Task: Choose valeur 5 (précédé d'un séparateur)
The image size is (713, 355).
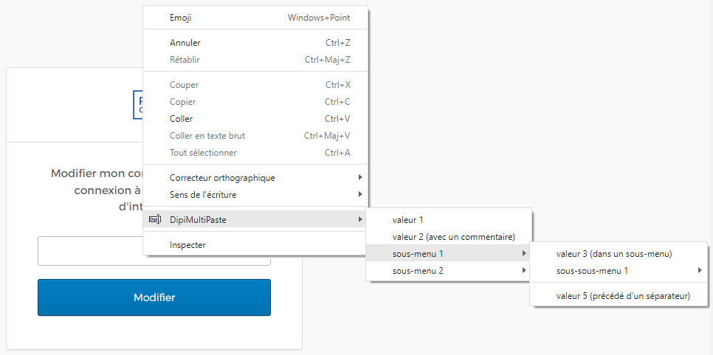Action: pos(619,296)
